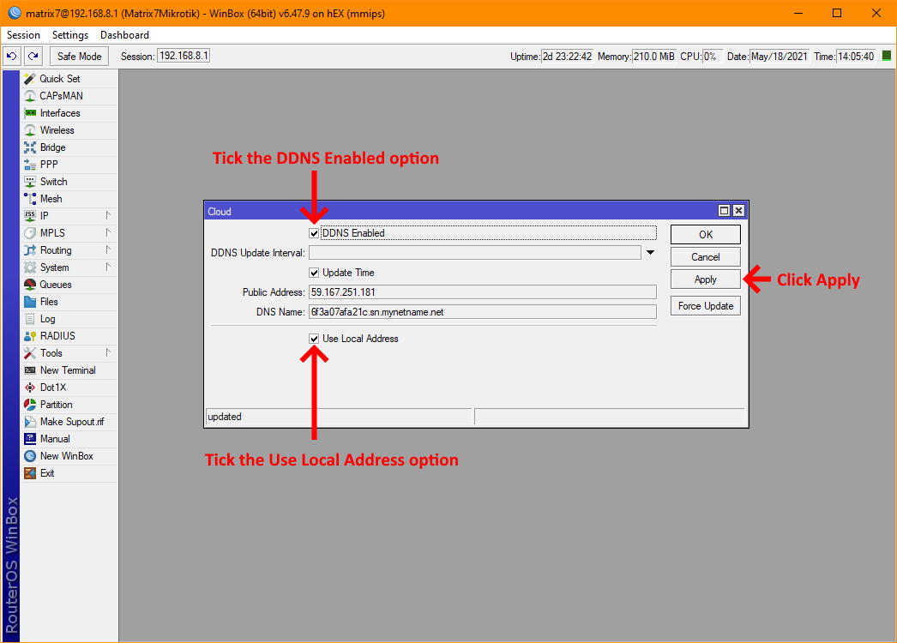
Task: Maximize the Cloud dialog window
Action: pos(724,211)
